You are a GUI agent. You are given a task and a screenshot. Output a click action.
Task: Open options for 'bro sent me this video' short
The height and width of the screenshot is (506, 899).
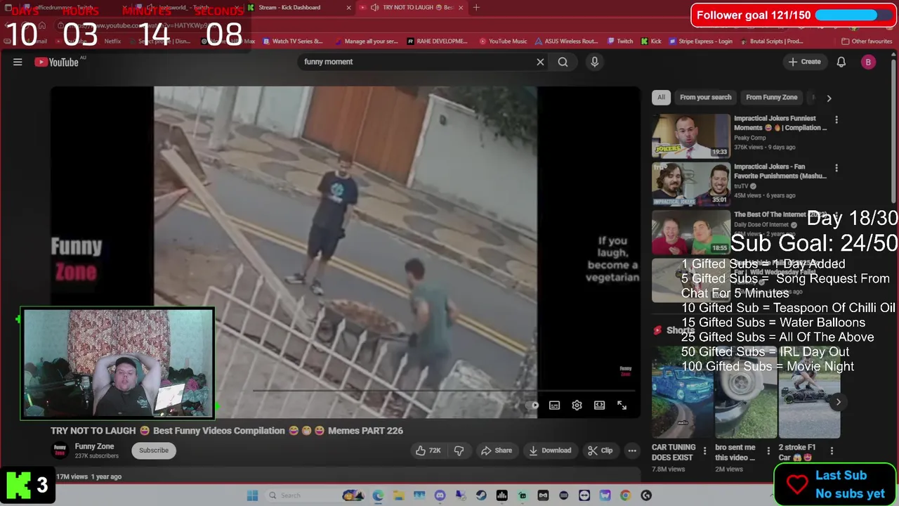(768, 451)
